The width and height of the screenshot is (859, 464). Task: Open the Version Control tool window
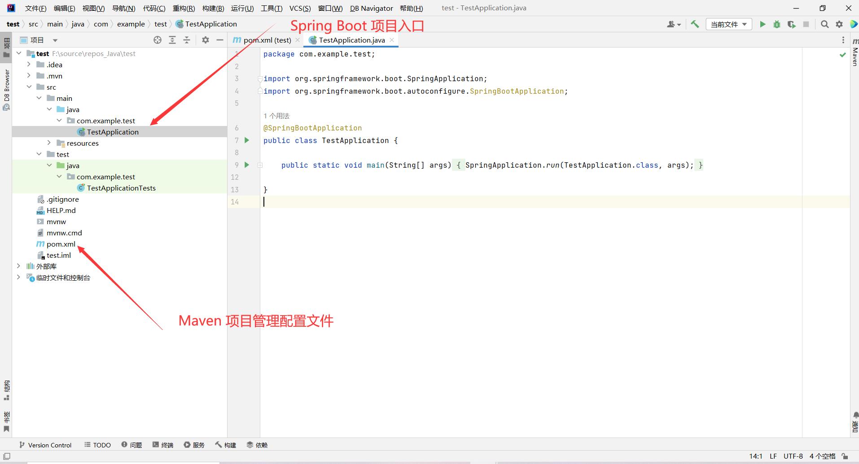coord(45,445)
